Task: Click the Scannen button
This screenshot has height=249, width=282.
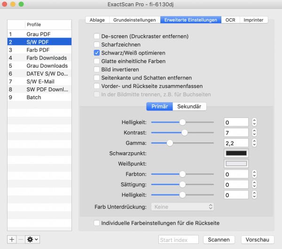Action: [219, 240]
